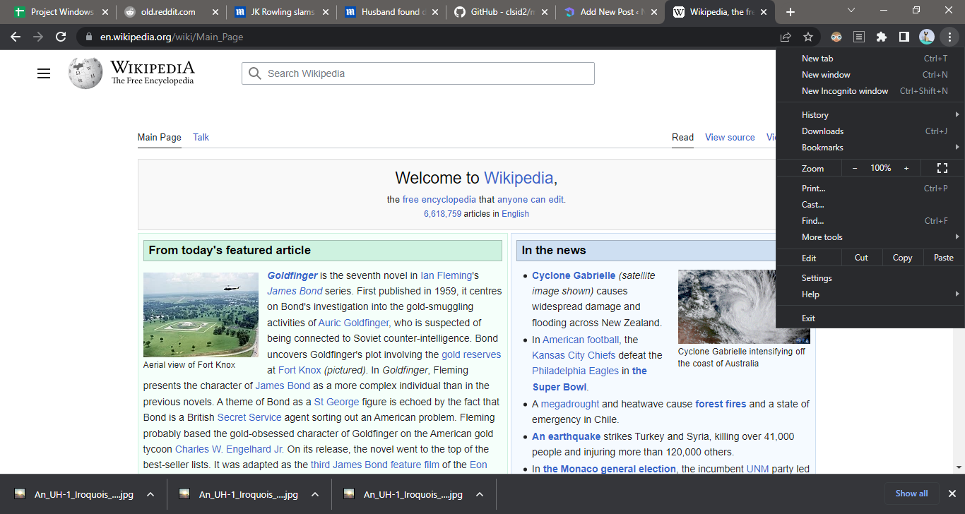This screenshot has height=514, width=965.
Task: Choose Find from Chrome menu
Action: (x=870, y=220)
